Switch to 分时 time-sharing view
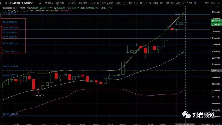Image resolution: width=222 pixels, height=125 pixels. (x=119, y=3)
